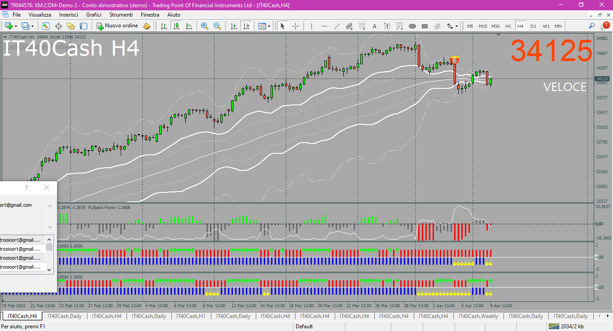Select the rectangle drawing tool
This screenshot has width=613, height=331.
[x=425, y=26]
